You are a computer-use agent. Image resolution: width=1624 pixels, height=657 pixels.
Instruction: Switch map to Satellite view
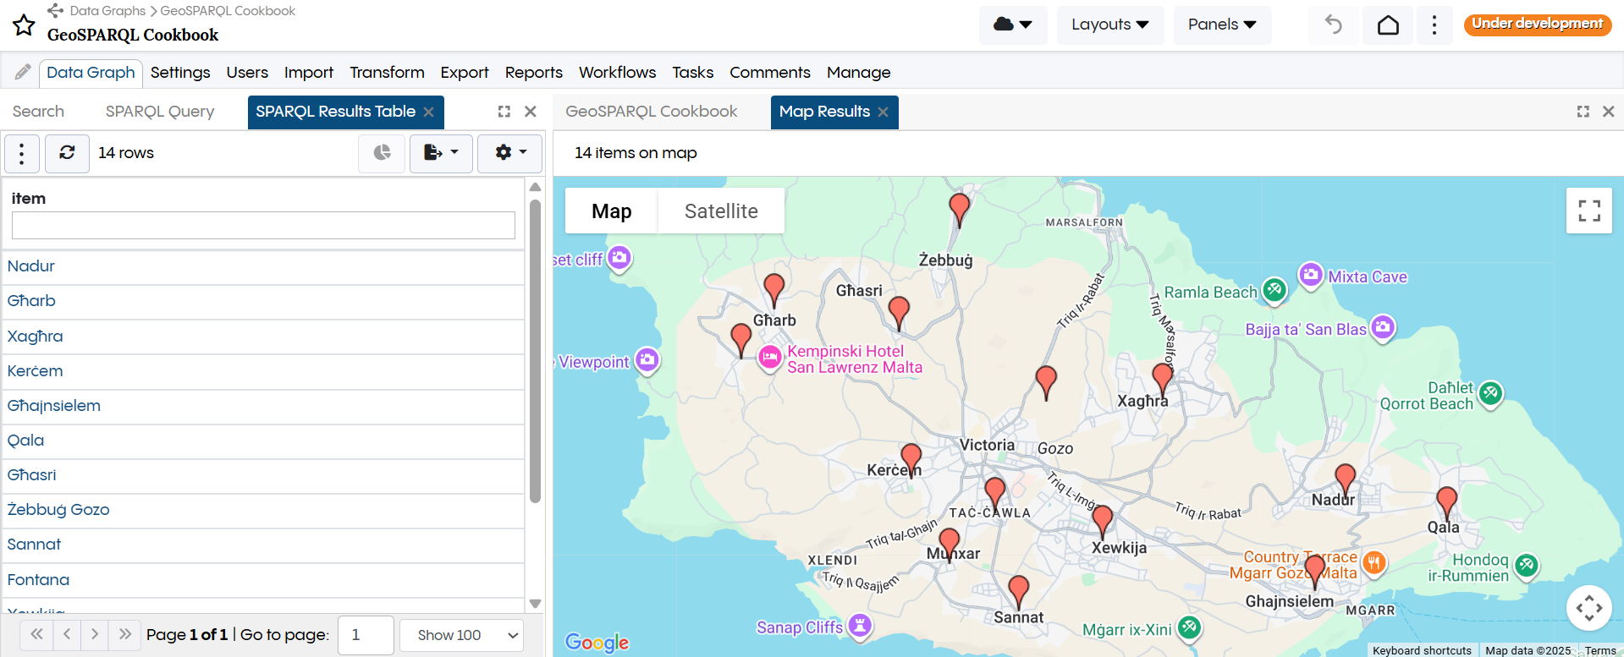pyautogui.click(x=720, y=211)
